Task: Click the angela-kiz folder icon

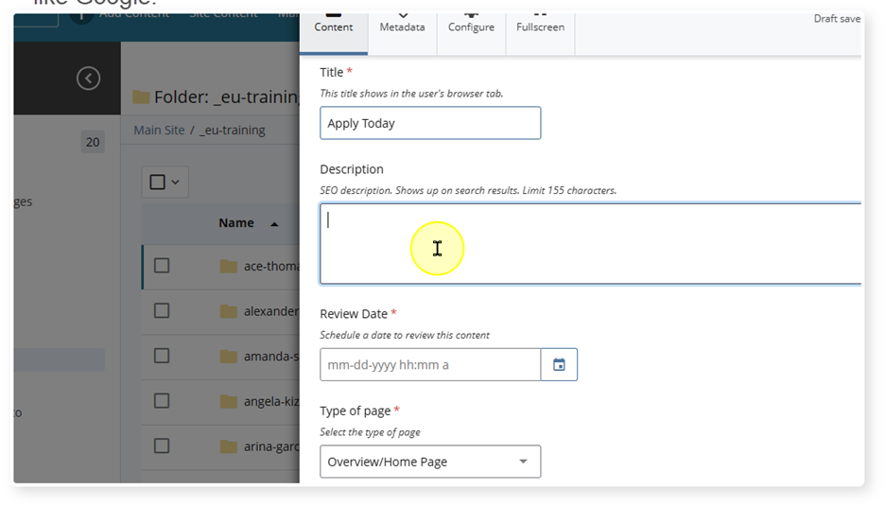Action: [x=228, y=401]
